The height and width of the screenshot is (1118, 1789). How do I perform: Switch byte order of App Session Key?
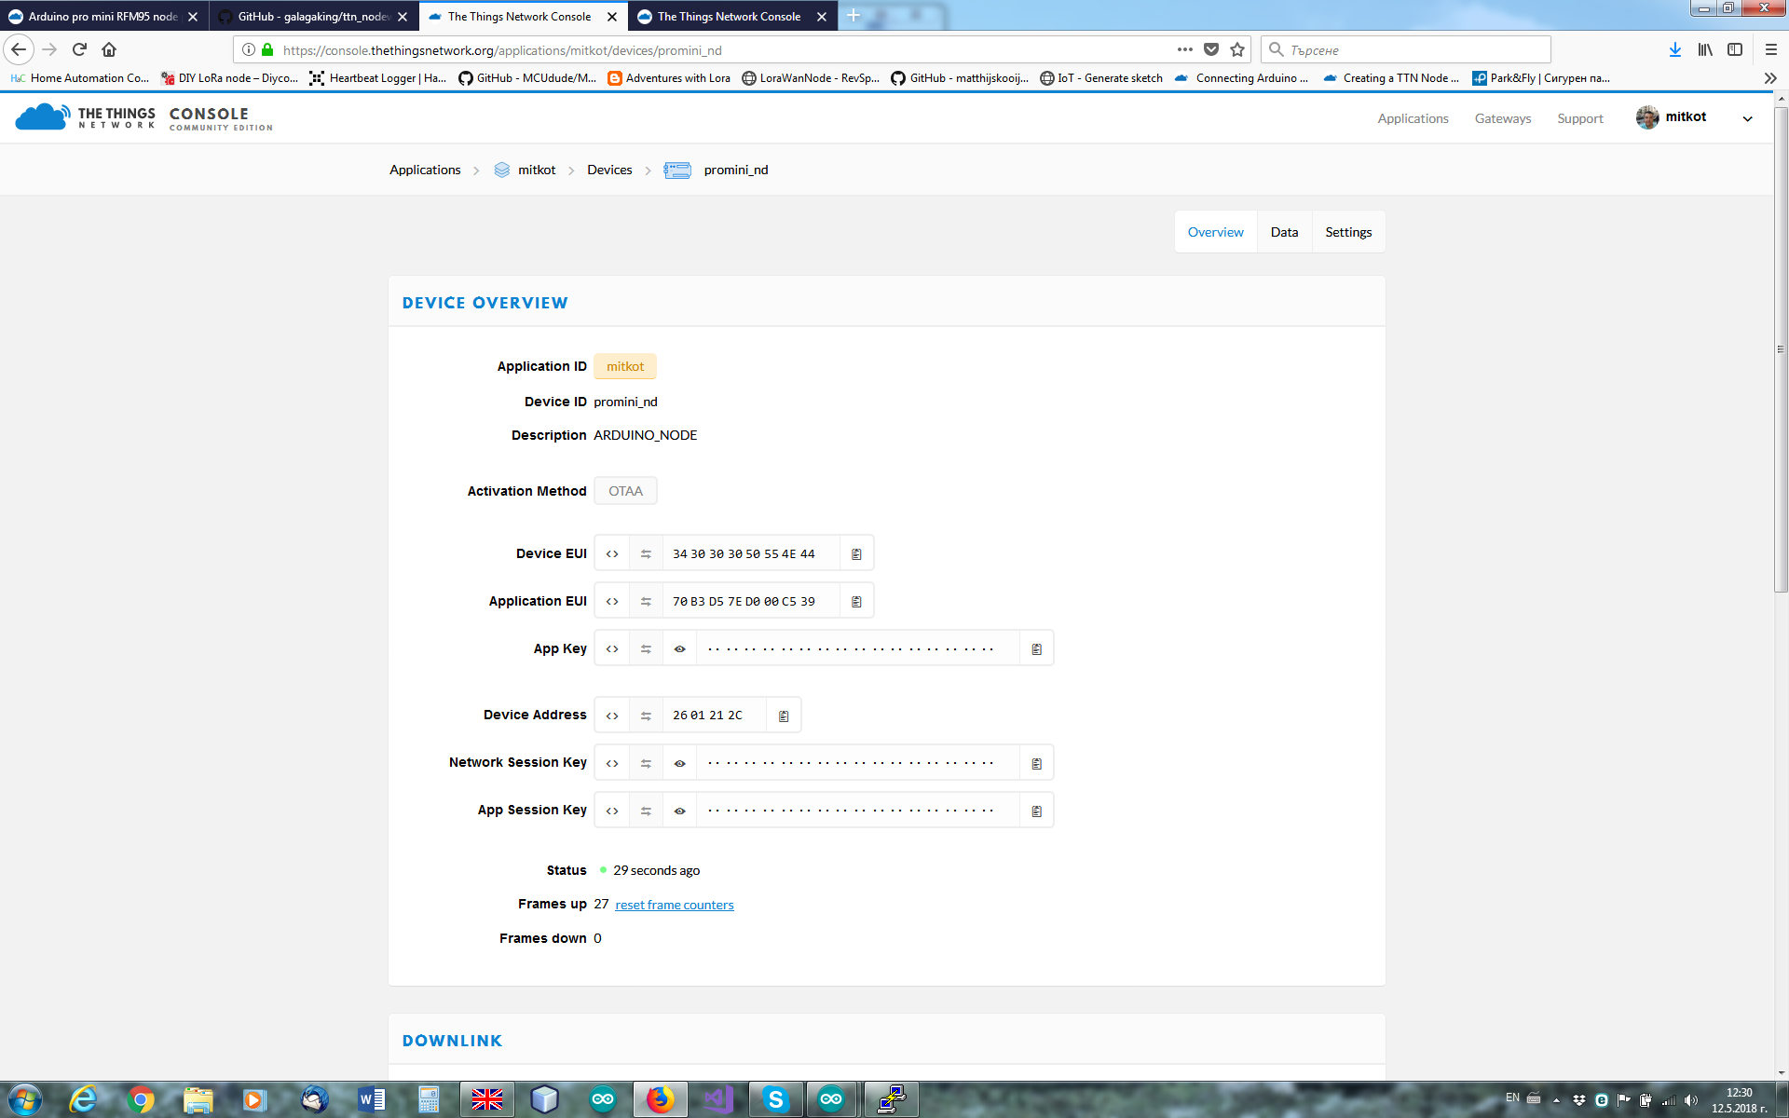point(646,810)
